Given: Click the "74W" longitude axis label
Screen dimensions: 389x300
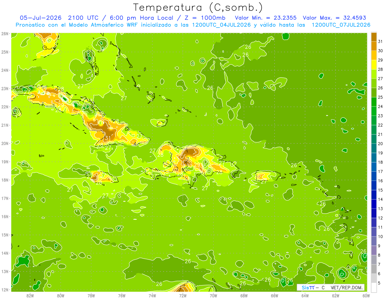Looking at the screenshot, I should coord(152,295).
